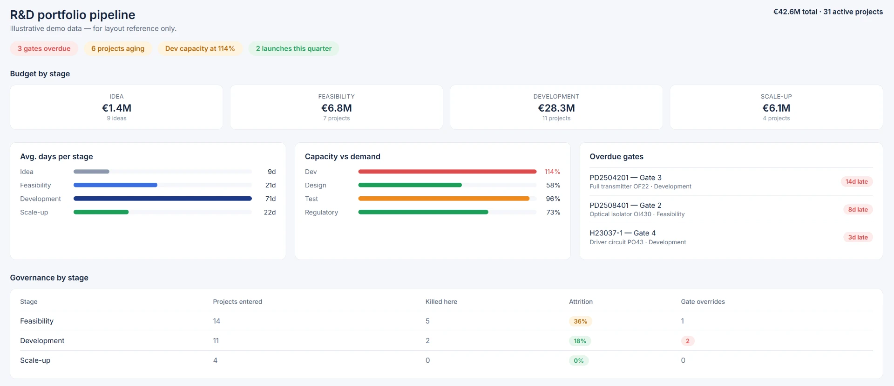894x386 pixels.
Task: Click the Regulatory capacity bar
Action: point(423,212)
